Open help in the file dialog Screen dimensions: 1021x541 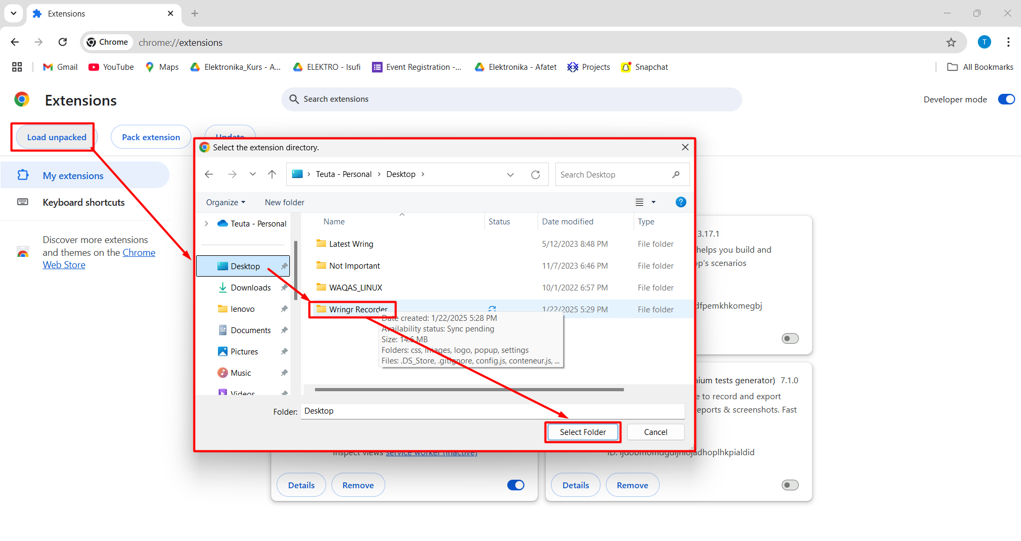point(680,202)
